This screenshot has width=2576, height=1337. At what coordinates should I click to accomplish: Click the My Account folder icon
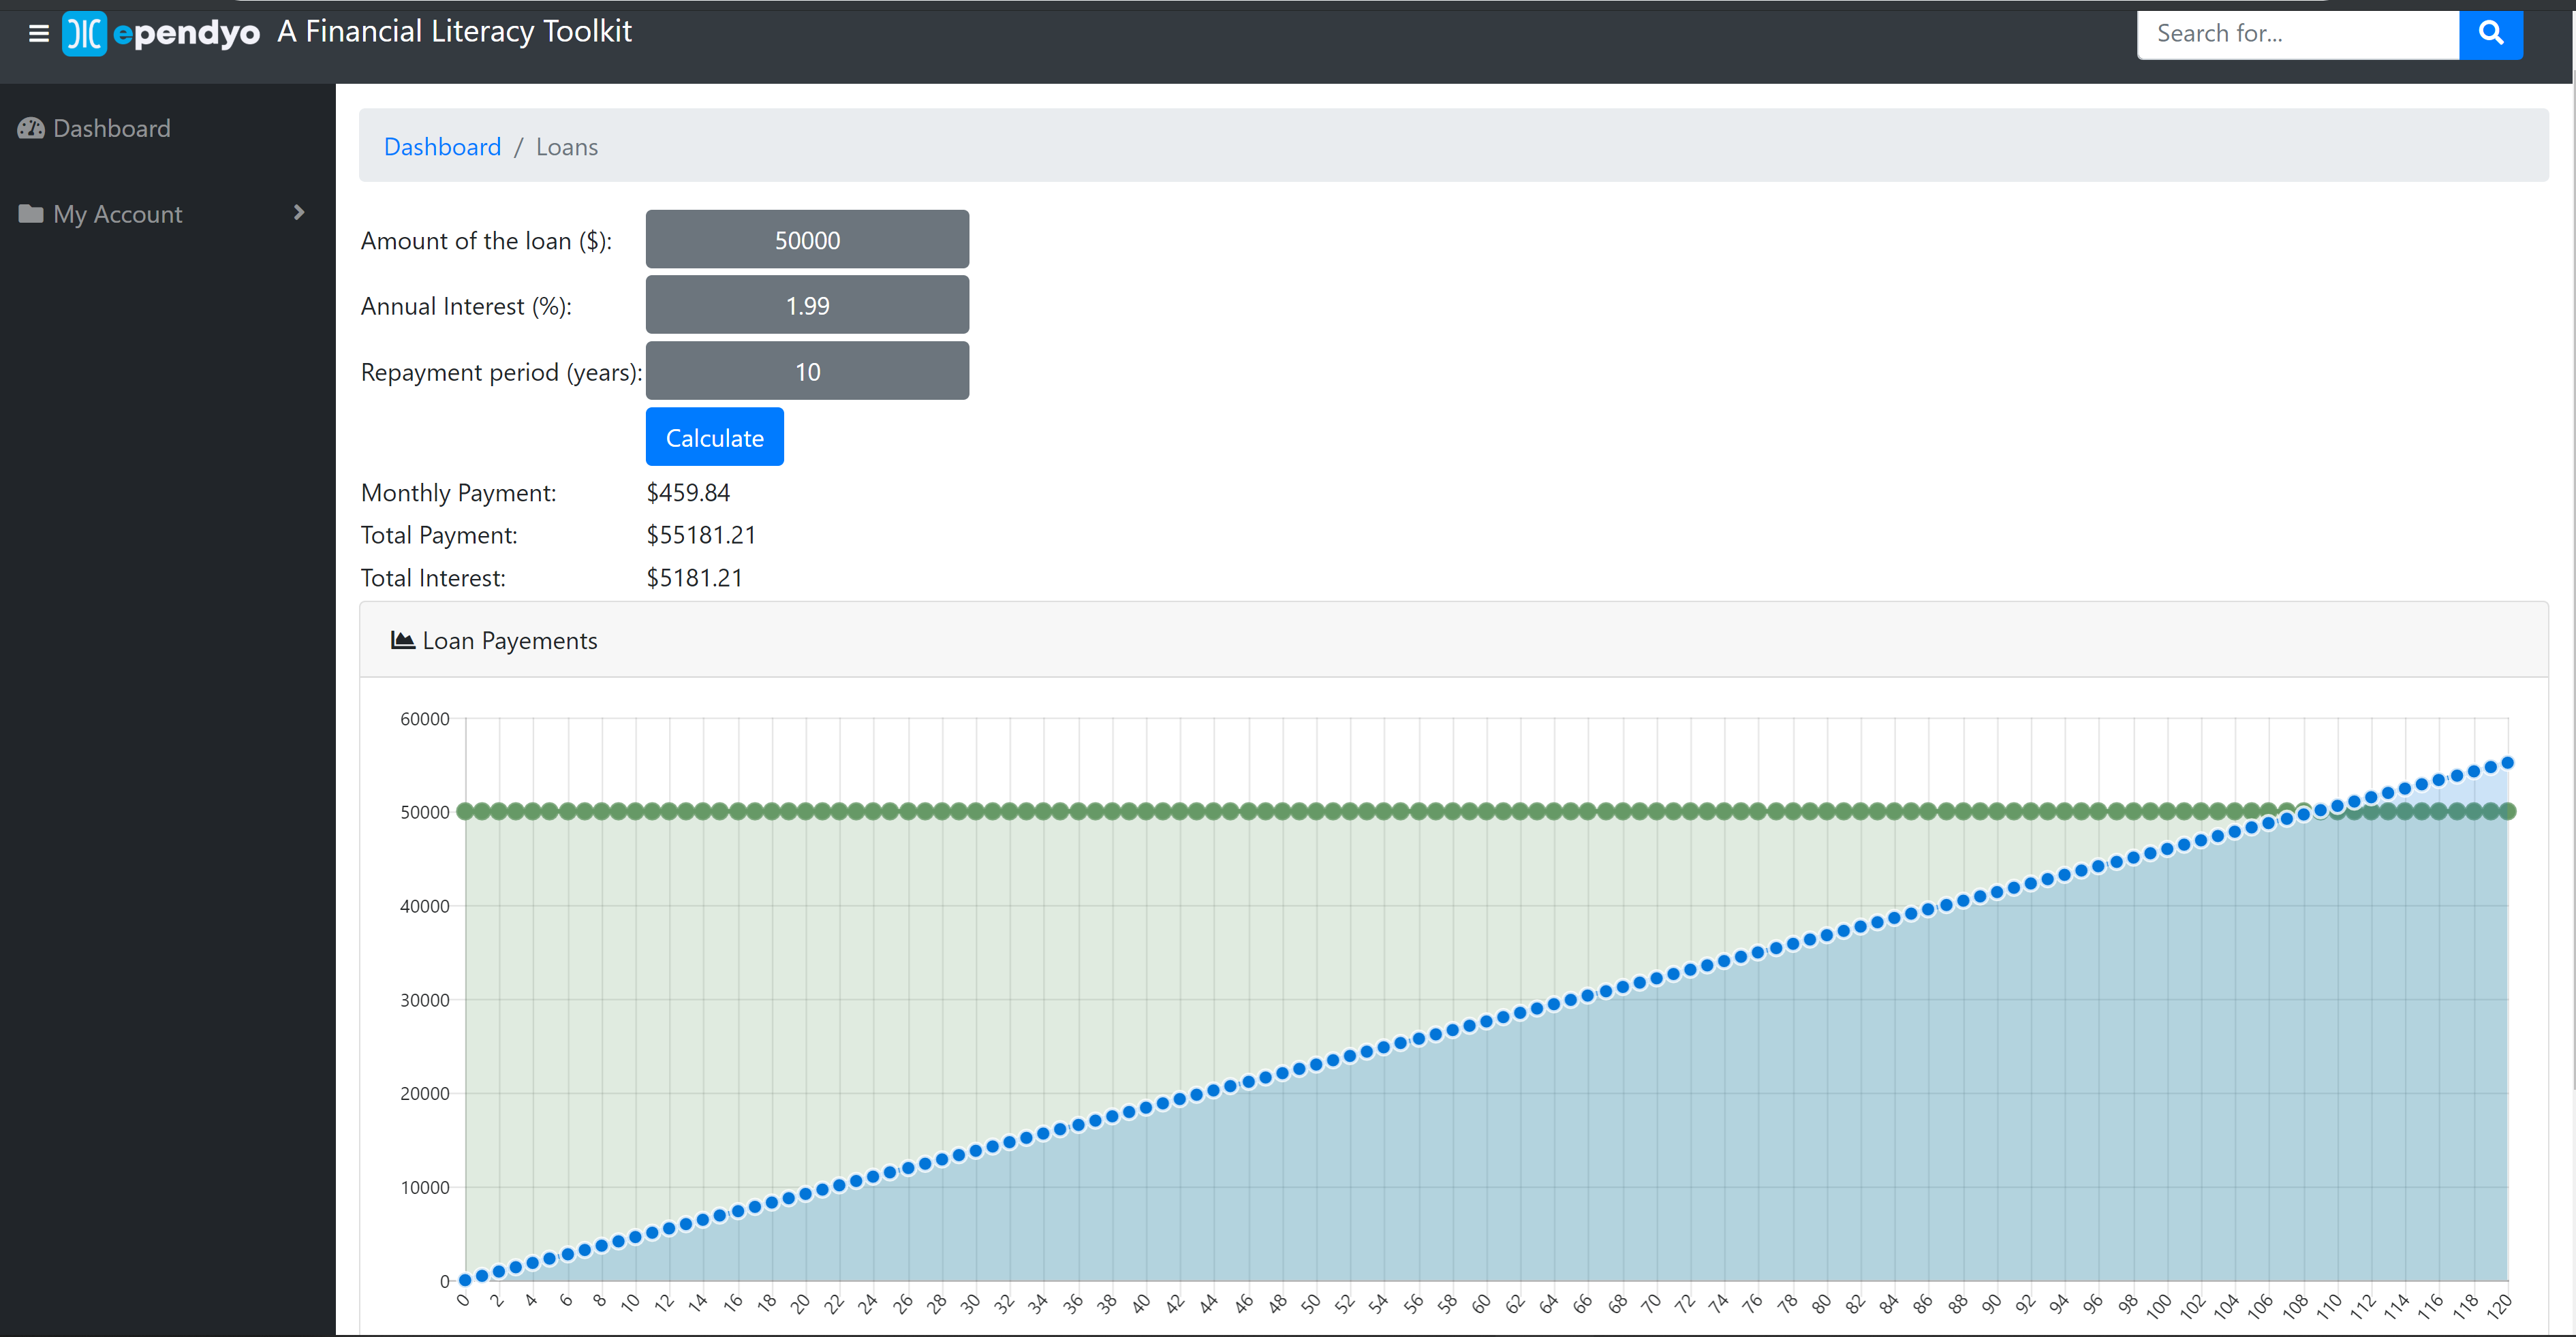(31, 214)
